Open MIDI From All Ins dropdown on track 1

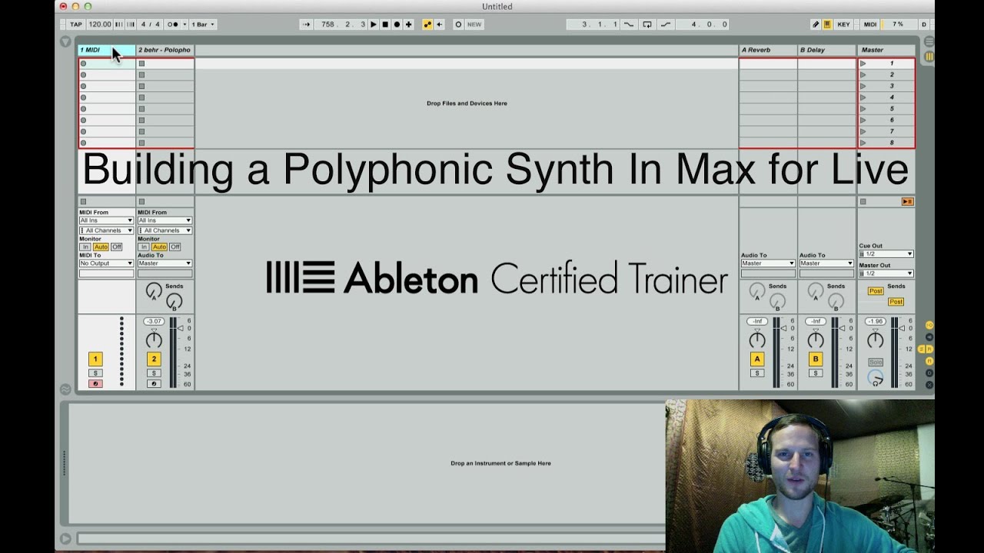point(106,220)
